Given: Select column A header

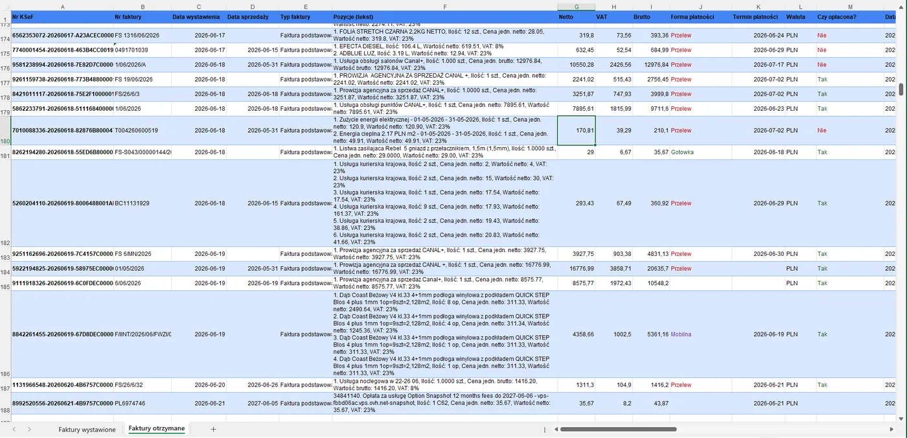Looking at the screenshot, I should pos(62,6).
